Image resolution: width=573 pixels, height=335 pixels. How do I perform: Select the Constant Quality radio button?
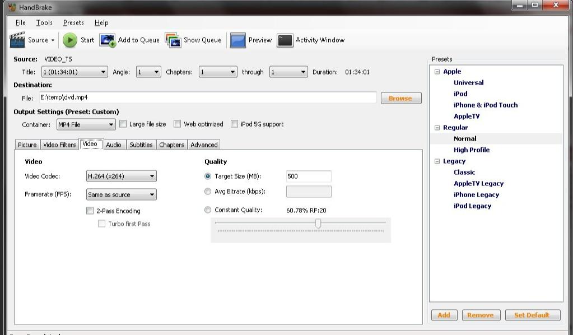click(208, 210)
